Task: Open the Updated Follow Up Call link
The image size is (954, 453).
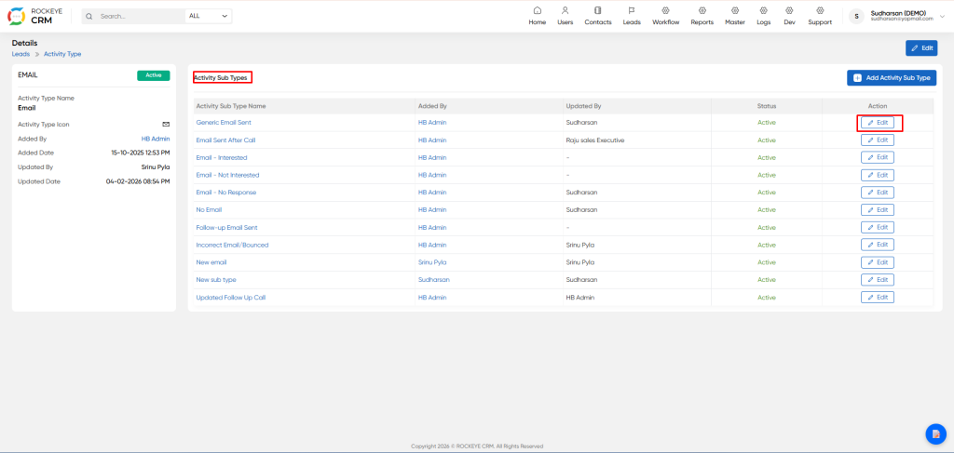Action: (x=231, y=298)
